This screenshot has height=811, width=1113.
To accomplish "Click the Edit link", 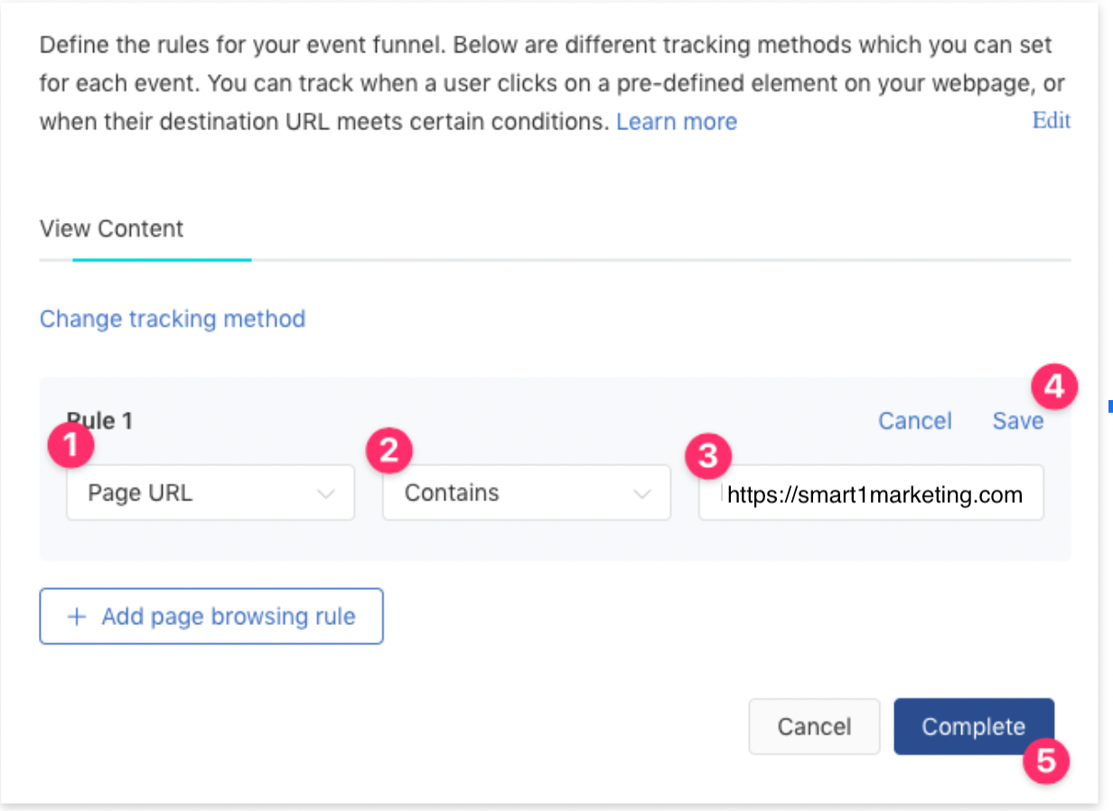I will pyautogui.click(x=1051, y=121).
